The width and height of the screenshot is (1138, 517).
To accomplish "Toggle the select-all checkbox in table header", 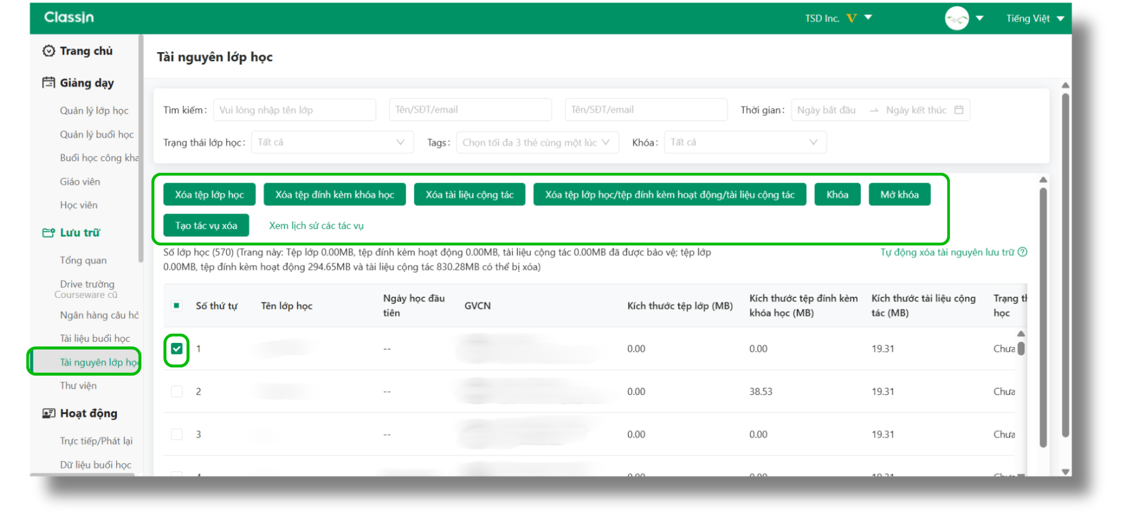I will point(177,306).
